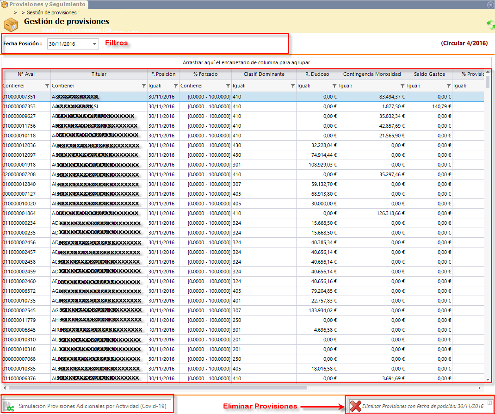Viewport: 495px width, 414px height.
Task: Click aval number 010000011756
Action: tap(19, 126)
